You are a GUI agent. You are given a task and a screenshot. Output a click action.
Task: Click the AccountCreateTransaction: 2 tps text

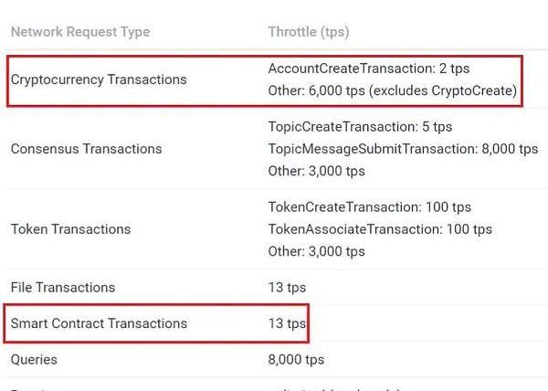click(369, 69)
